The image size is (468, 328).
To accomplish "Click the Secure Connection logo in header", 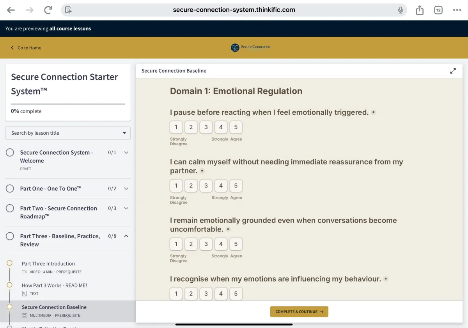I will pyautogui.click(x=250, y=48).
